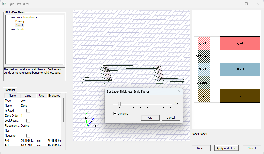Click the Dielectric hatched layer icon
264x154 pixels.
click(202, 83)
